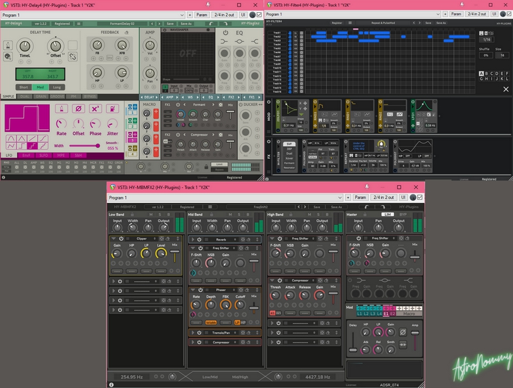Screen dimensions: 513x388
Task: Toggle the Phaser effect power button
Action: coord(199,290)
